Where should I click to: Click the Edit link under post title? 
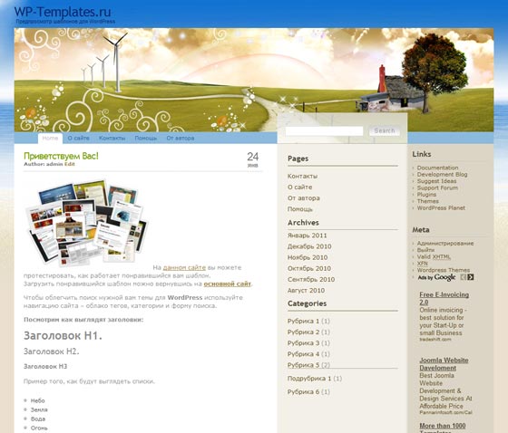click(x=70, y=164)
